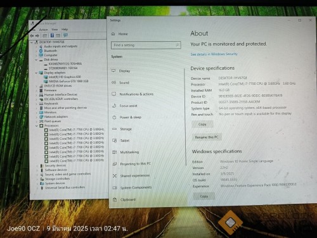Image resolution: width=317 pixels, height=238 pixels.
Task: Click Device Manager back arrow toolbar icon
Action: click(32, 35)
